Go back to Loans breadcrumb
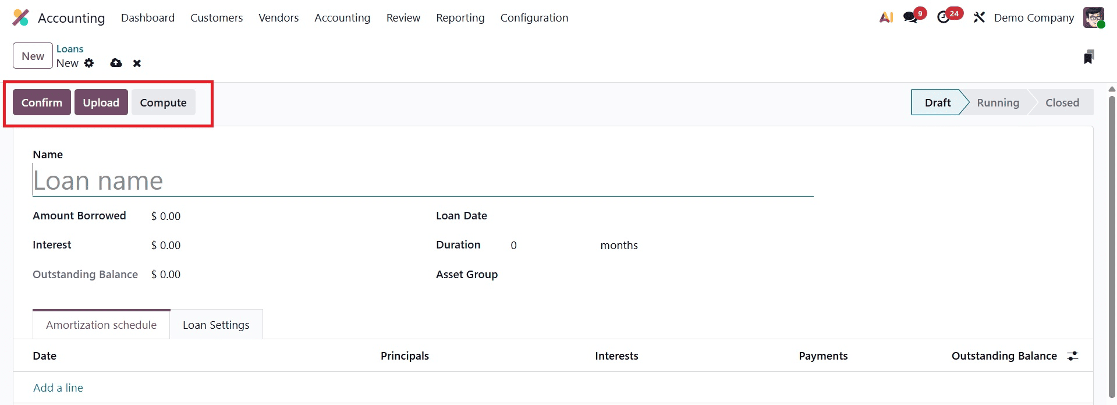Screen dimensions: 1117x405 pos(70,49)
